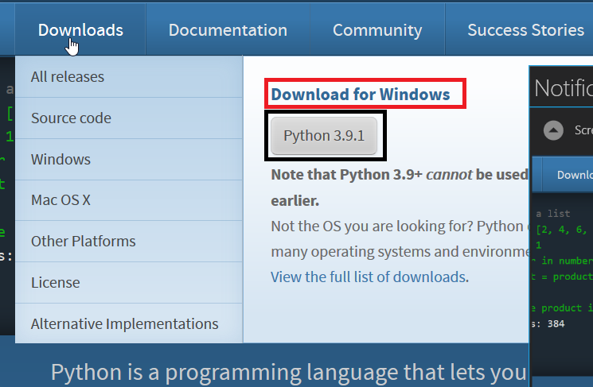
Task: Click the '[2, 4, 6,' list code line
Action: [561, 230]
